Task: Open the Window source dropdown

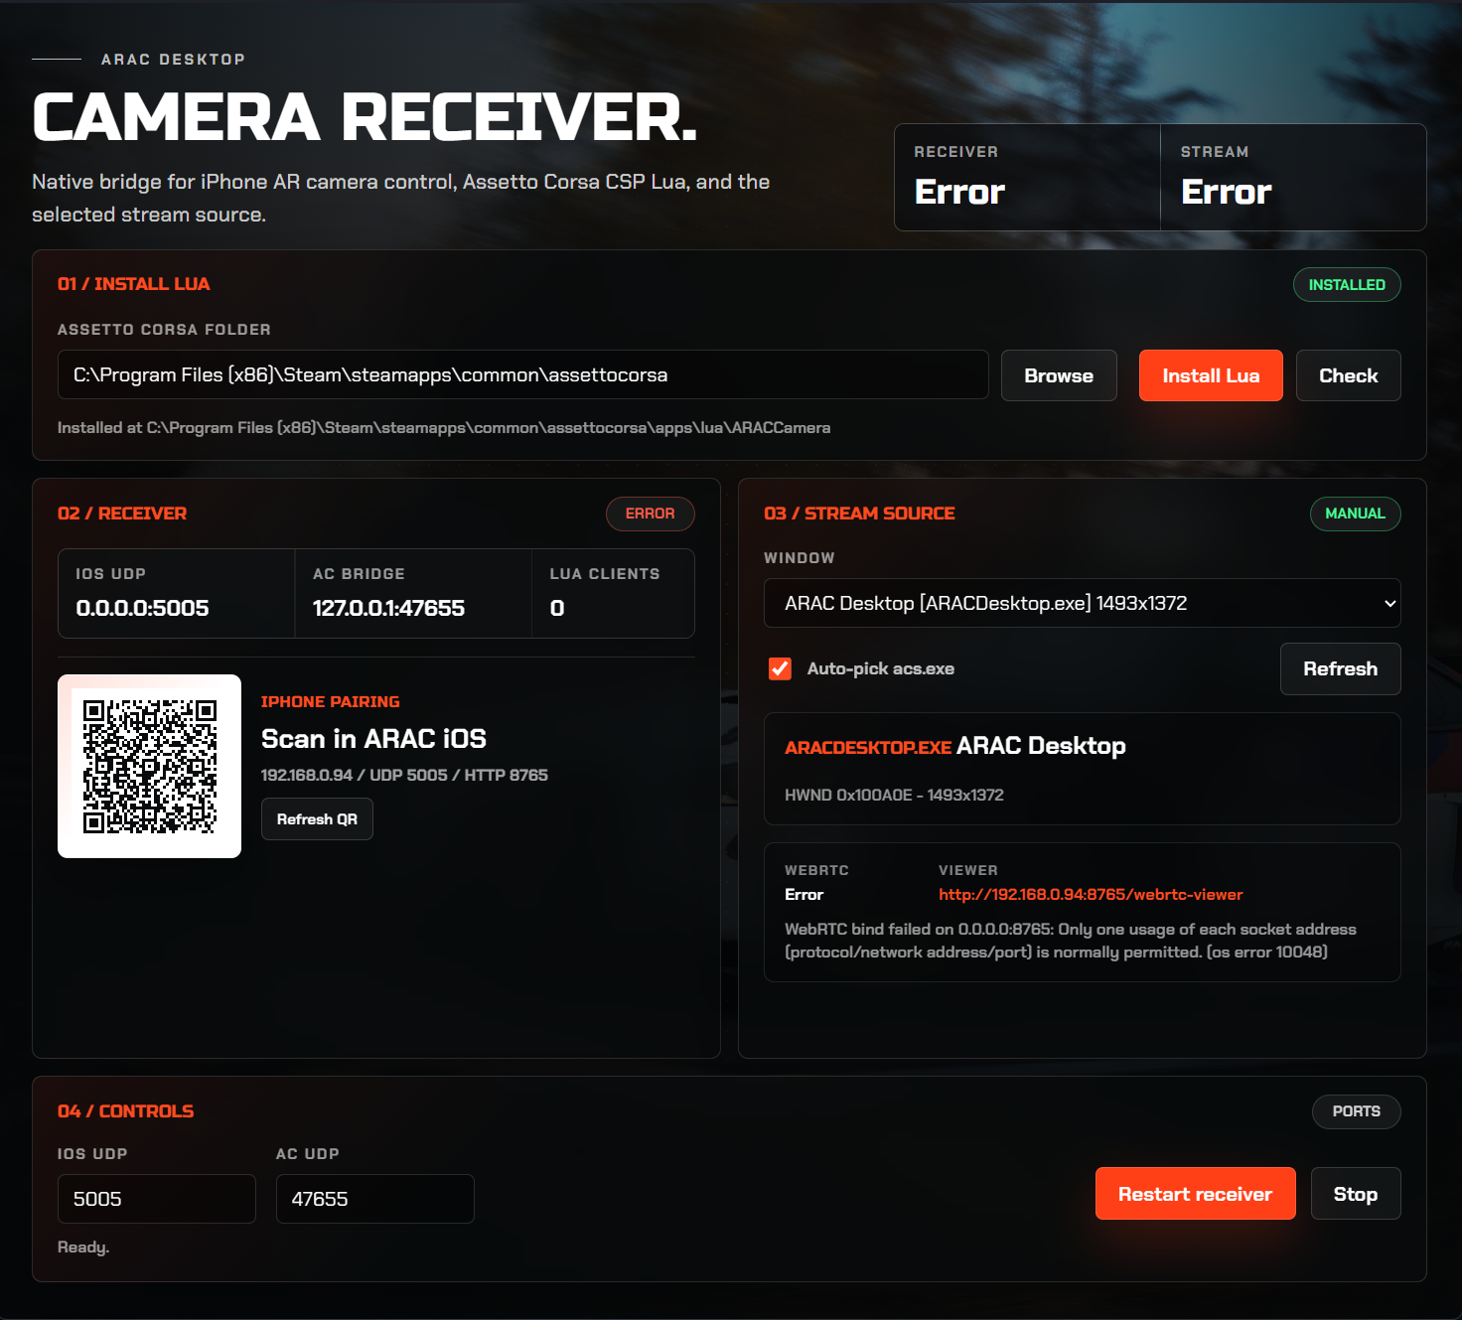Action: click(x=1082, y=603)
